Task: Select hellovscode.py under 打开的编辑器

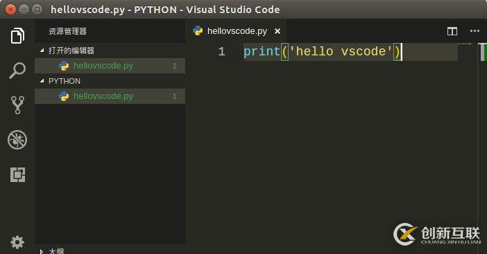Action: click(x=110, y=66)
